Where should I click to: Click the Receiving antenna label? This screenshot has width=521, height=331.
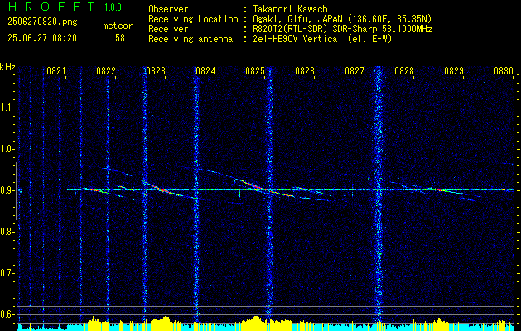(191, 39)
